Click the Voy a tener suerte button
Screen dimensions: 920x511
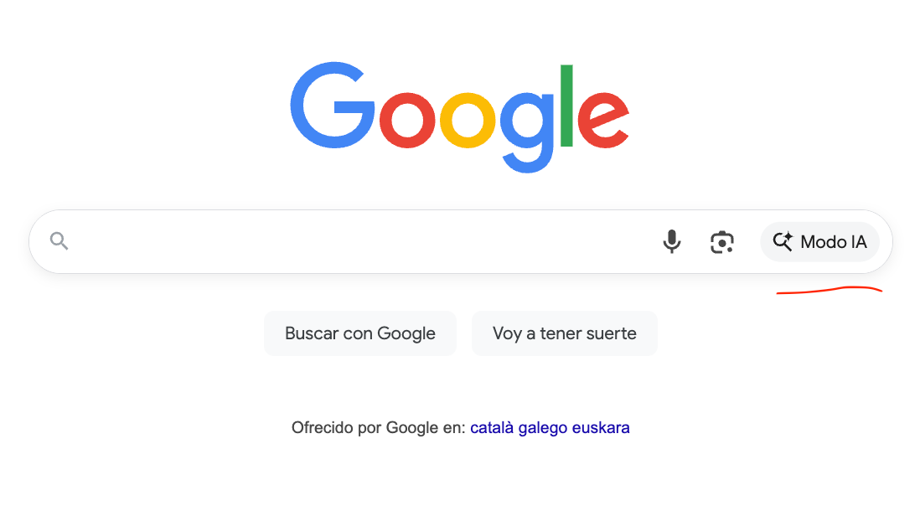565,333
